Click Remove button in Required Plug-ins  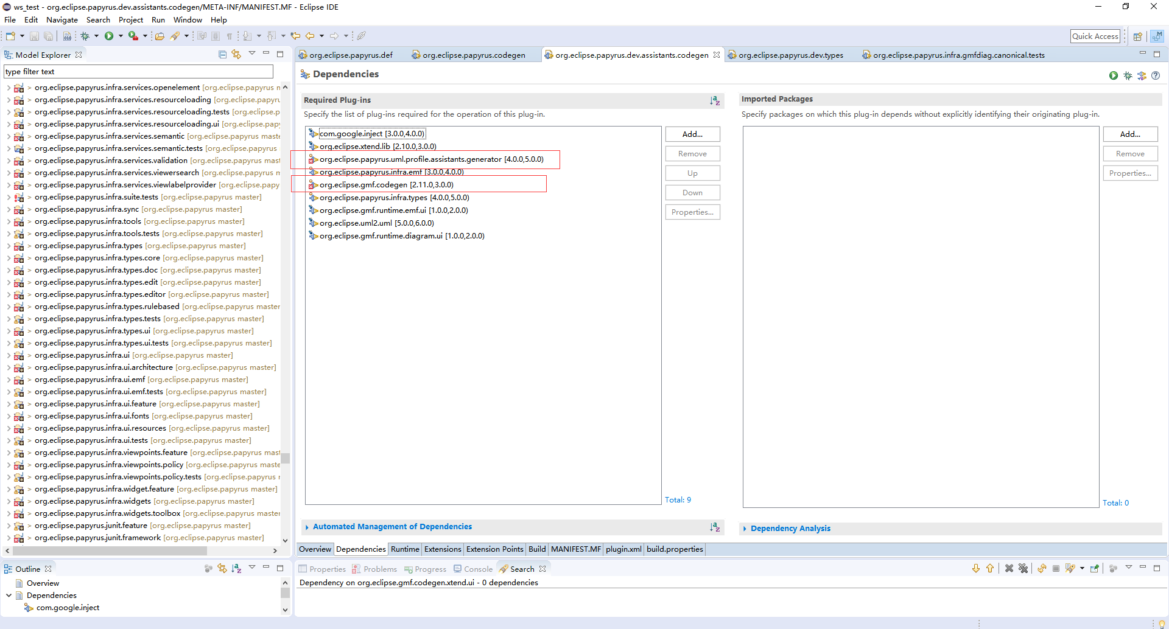(x=693, y=153)
